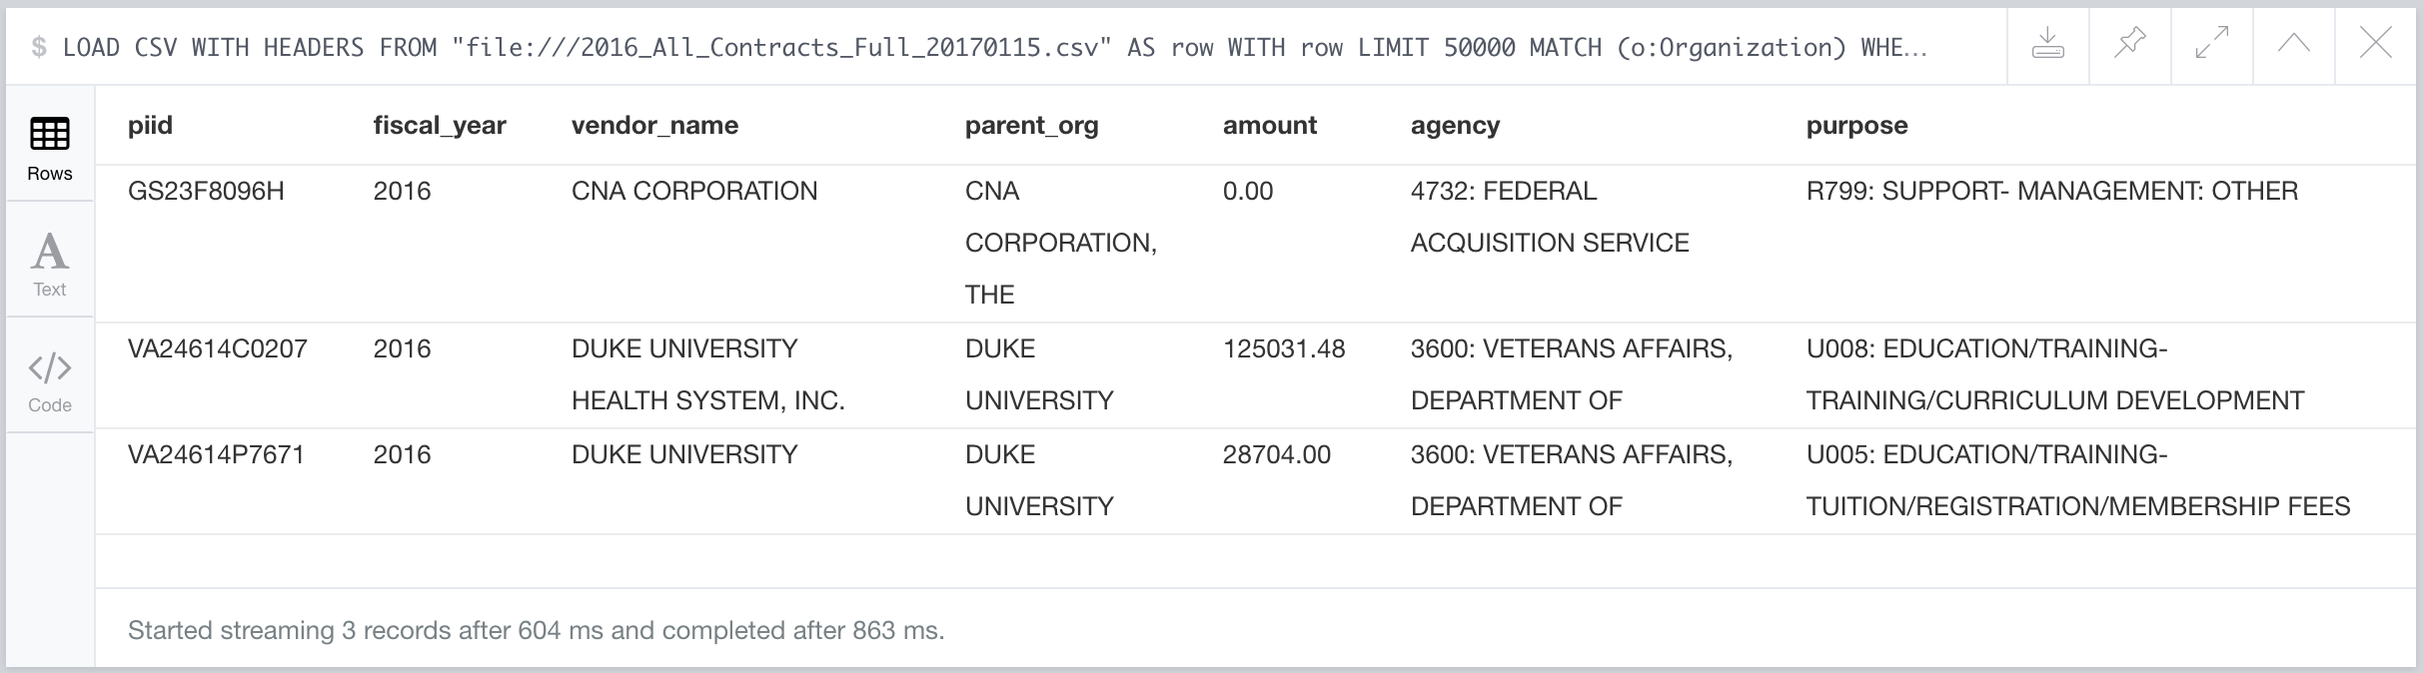Click the amount column header
Screen dimensions: 2424x673
tap(1270, 125)
